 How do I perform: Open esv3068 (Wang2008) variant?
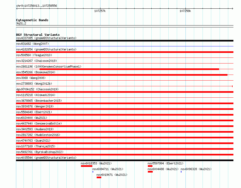(31, 78)
